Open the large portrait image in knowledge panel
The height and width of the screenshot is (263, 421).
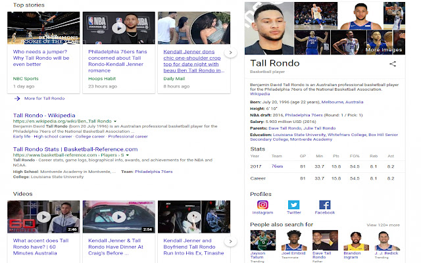(269, 28)
